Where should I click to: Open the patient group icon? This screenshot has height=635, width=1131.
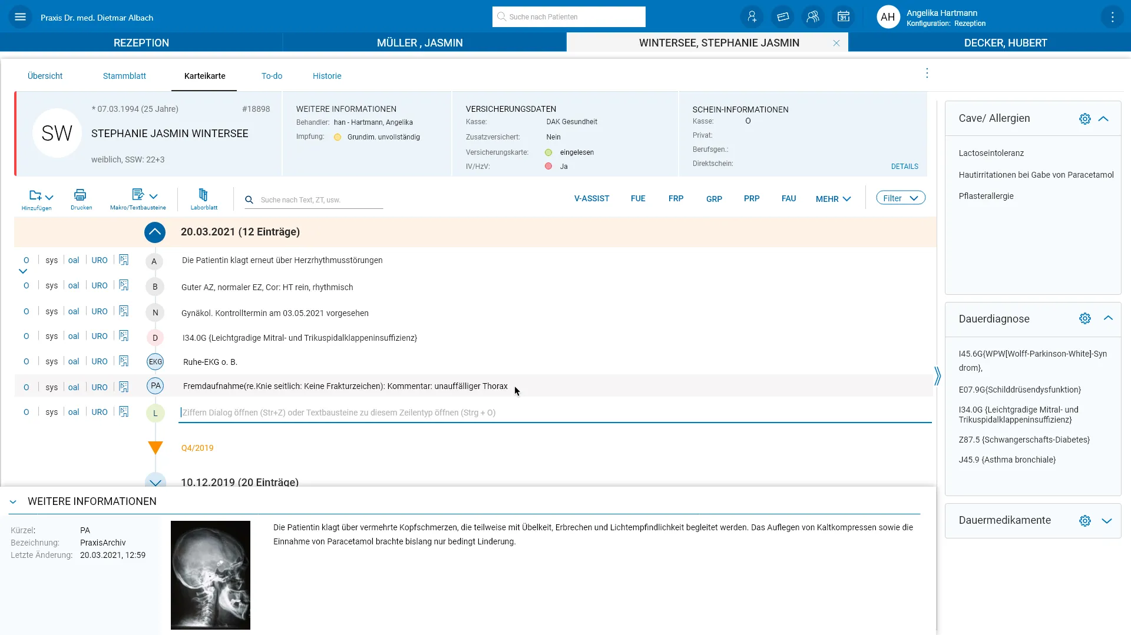tap(813, 17)
